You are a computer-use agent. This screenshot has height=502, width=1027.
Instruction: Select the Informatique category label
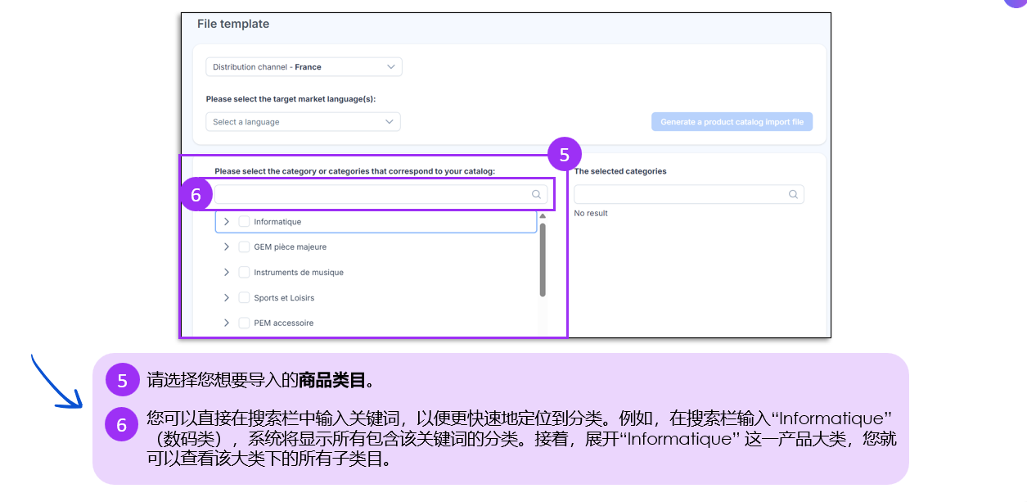(277, 222)
